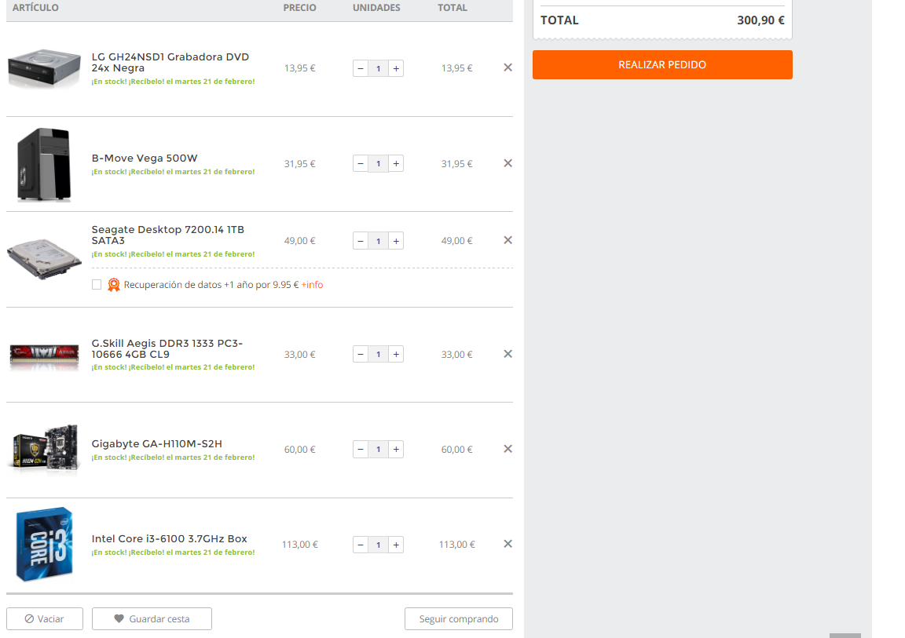Remove LG GH24NSD1 DVD burner from cart
The image size is (905, 638).
(x=507, y=67)
